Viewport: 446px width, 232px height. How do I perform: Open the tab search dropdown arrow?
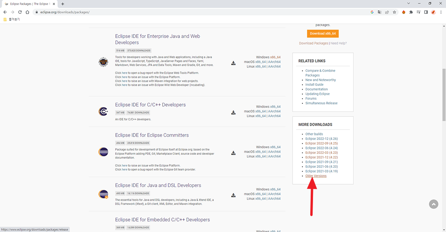point(408,3)
